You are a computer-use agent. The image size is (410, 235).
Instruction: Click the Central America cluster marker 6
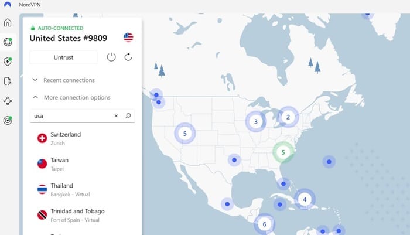pos(264,224)
